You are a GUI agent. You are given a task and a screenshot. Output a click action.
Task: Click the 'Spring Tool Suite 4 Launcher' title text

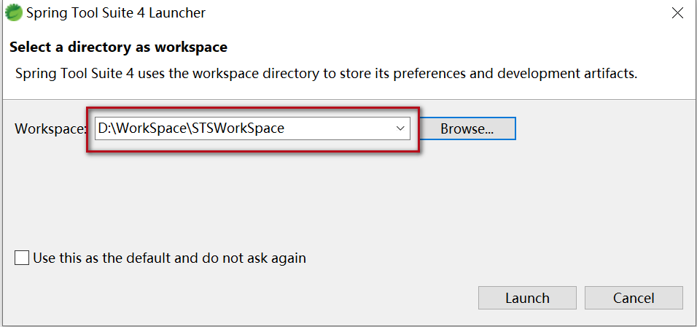point(115,13)
